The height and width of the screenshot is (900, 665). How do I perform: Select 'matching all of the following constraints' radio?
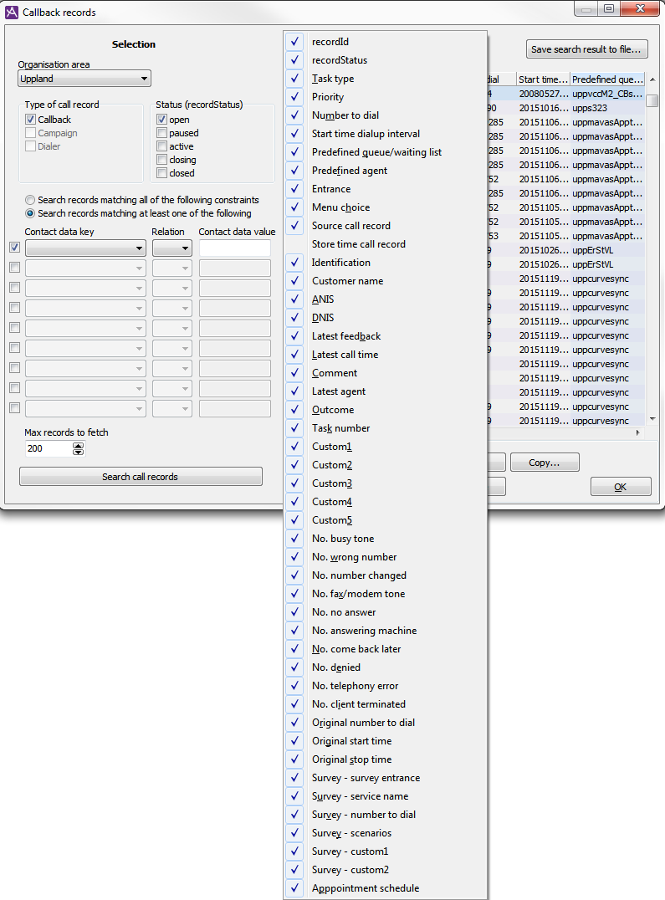coord(30,200)
